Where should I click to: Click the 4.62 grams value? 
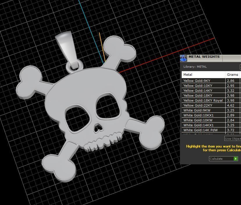pyautogui.click(x=231, y=105)
